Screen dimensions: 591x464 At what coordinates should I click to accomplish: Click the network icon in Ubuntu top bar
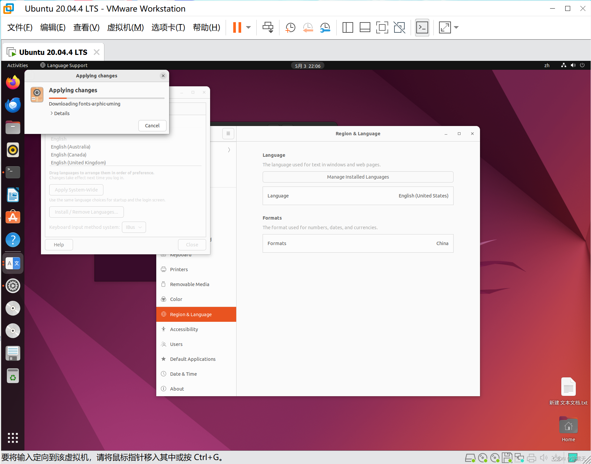[564, 65]
